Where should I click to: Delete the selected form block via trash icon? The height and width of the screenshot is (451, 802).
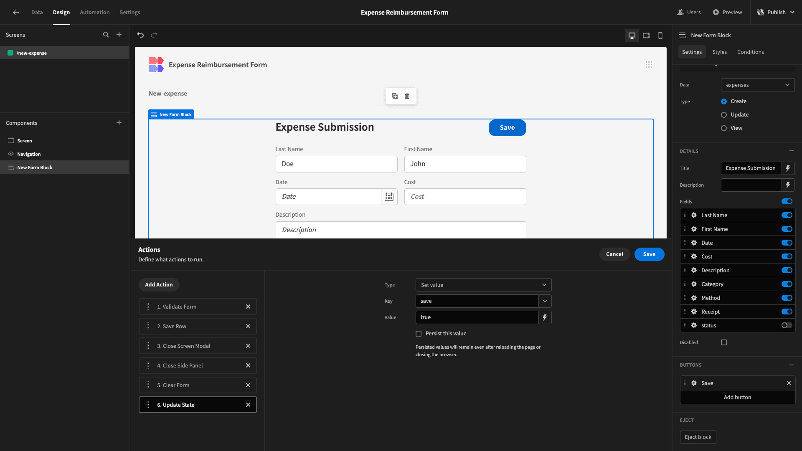[407, 96]
